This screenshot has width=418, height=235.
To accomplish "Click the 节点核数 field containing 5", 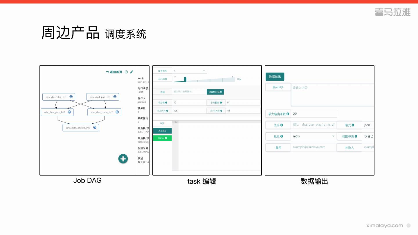I will [x=243, y=103].
